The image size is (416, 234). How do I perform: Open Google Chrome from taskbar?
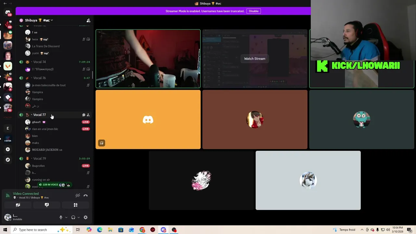[142, 230]
